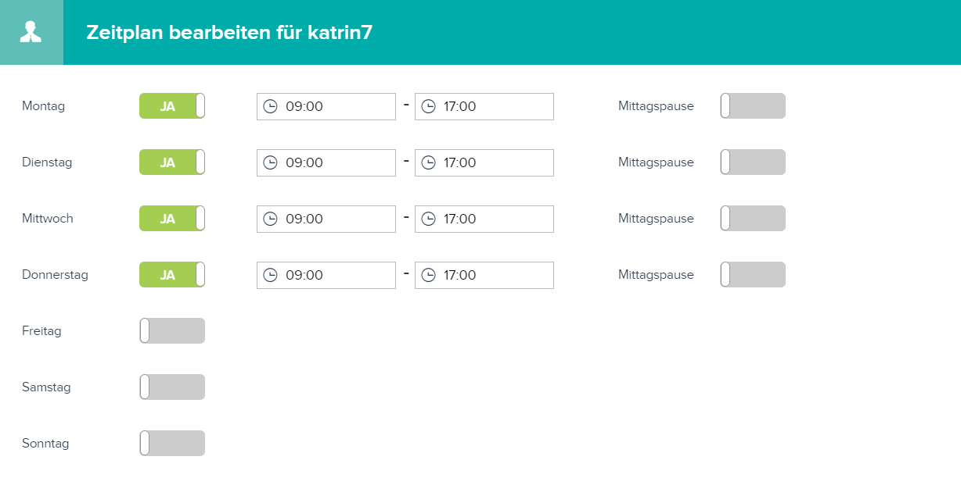This screenshot has width=961, height=478.
Task: Turn on Mittagspause for Dienstag
Action: pyautogui.click(x=753, y=162)
